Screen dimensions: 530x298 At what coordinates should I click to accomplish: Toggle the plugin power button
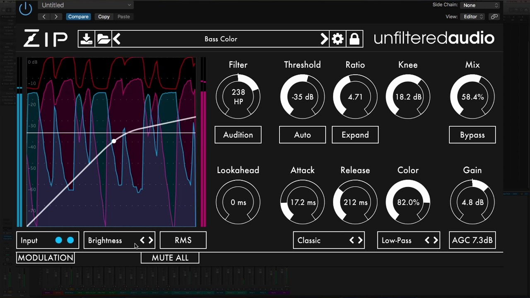tap(25, 9)
